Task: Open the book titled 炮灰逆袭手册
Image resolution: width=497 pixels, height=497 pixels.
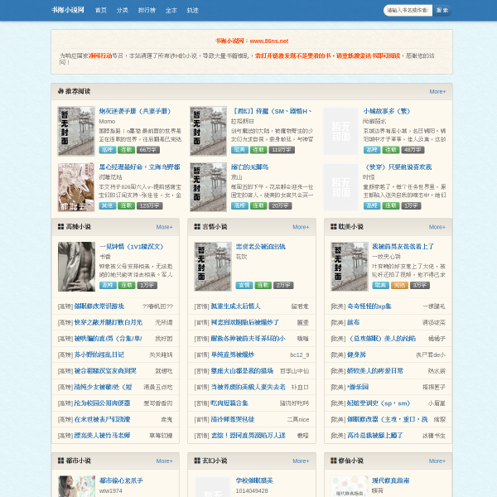Action: [x=135, y=111]
